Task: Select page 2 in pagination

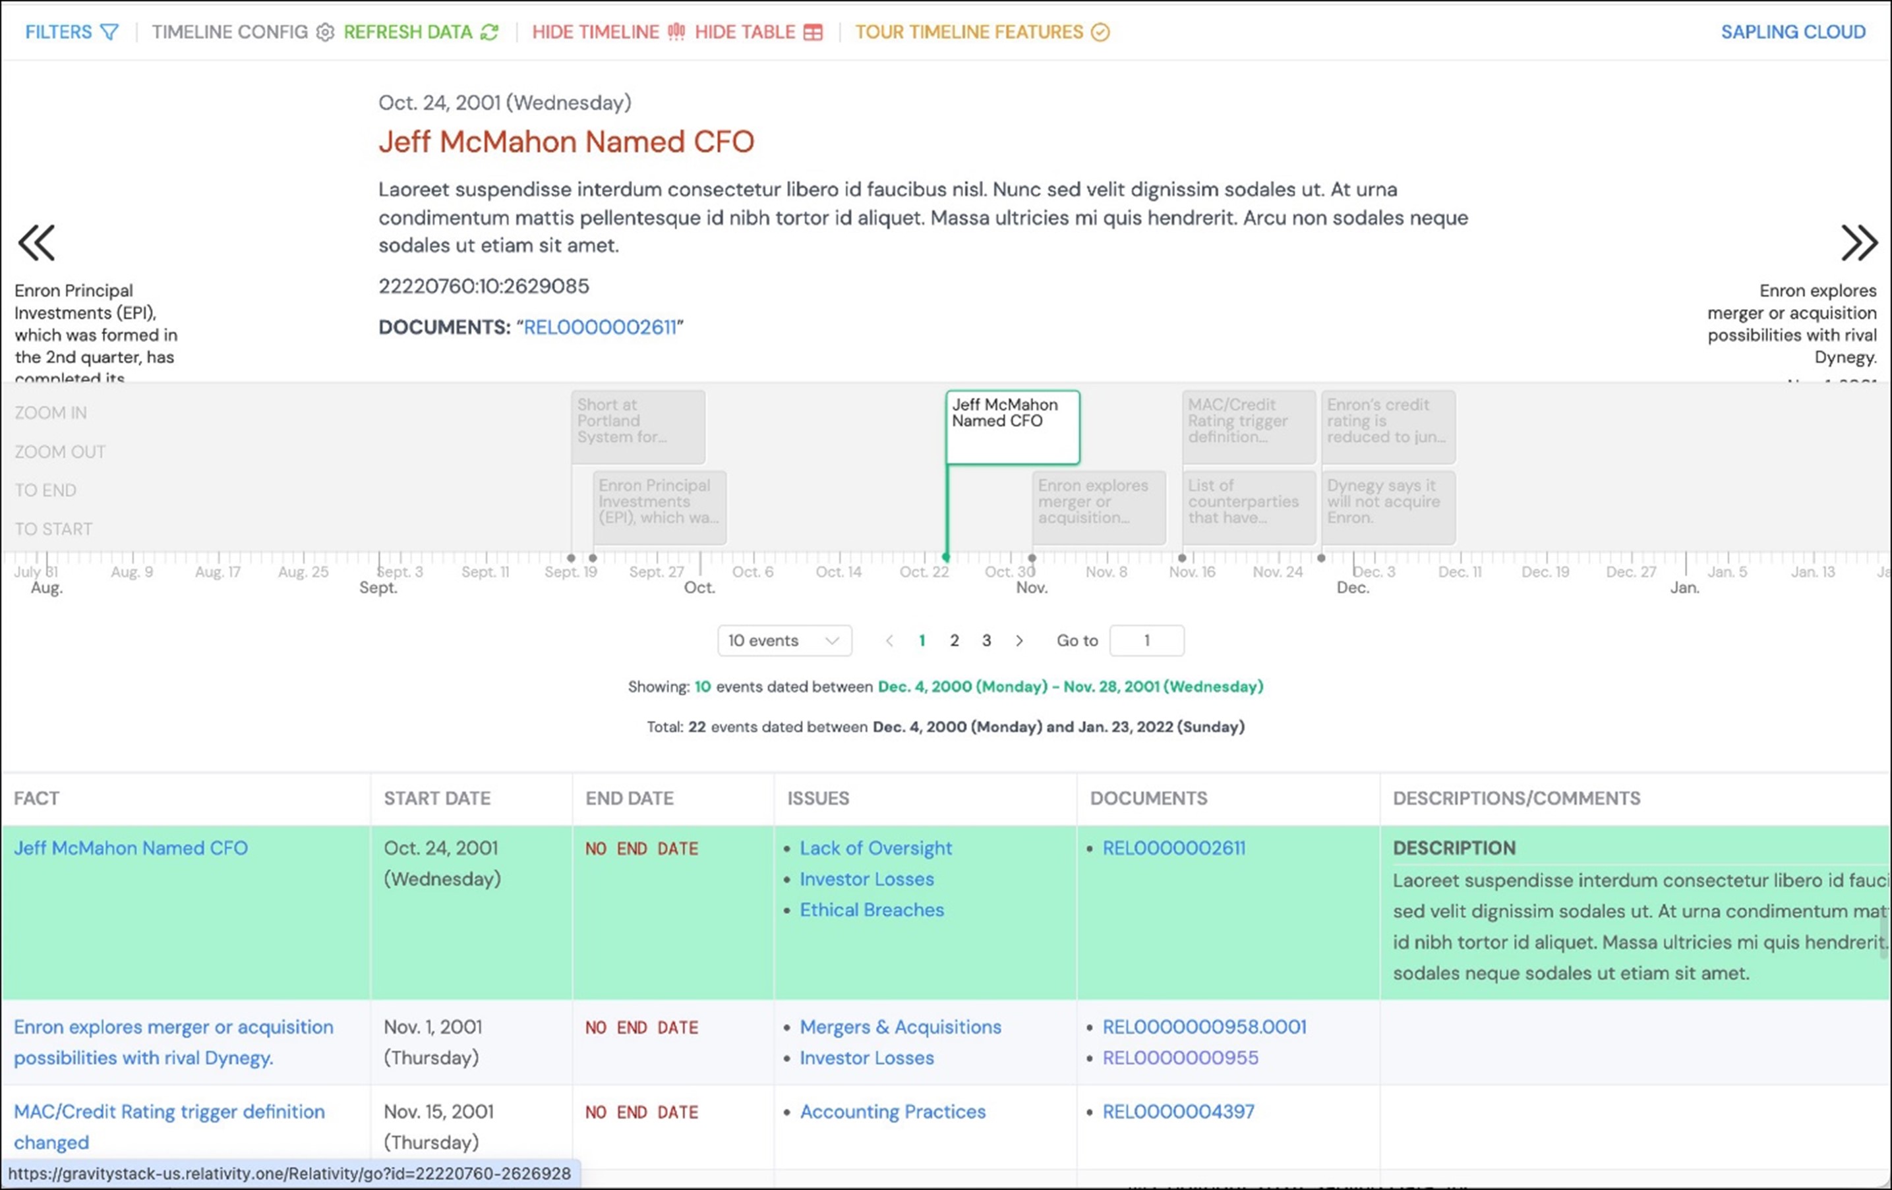Action: [x=954, y=641]
